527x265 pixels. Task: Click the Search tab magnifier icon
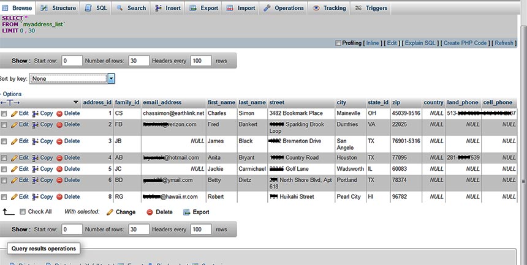[x=119, y=8]
